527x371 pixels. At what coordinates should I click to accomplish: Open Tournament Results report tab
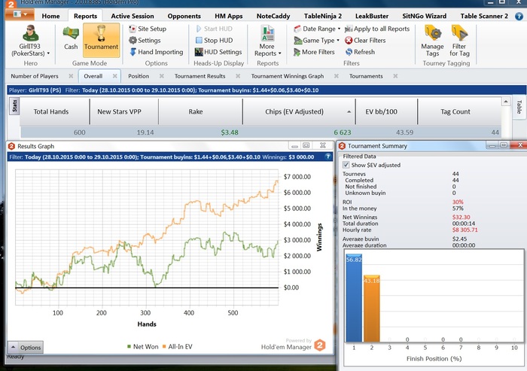(200, 76)
